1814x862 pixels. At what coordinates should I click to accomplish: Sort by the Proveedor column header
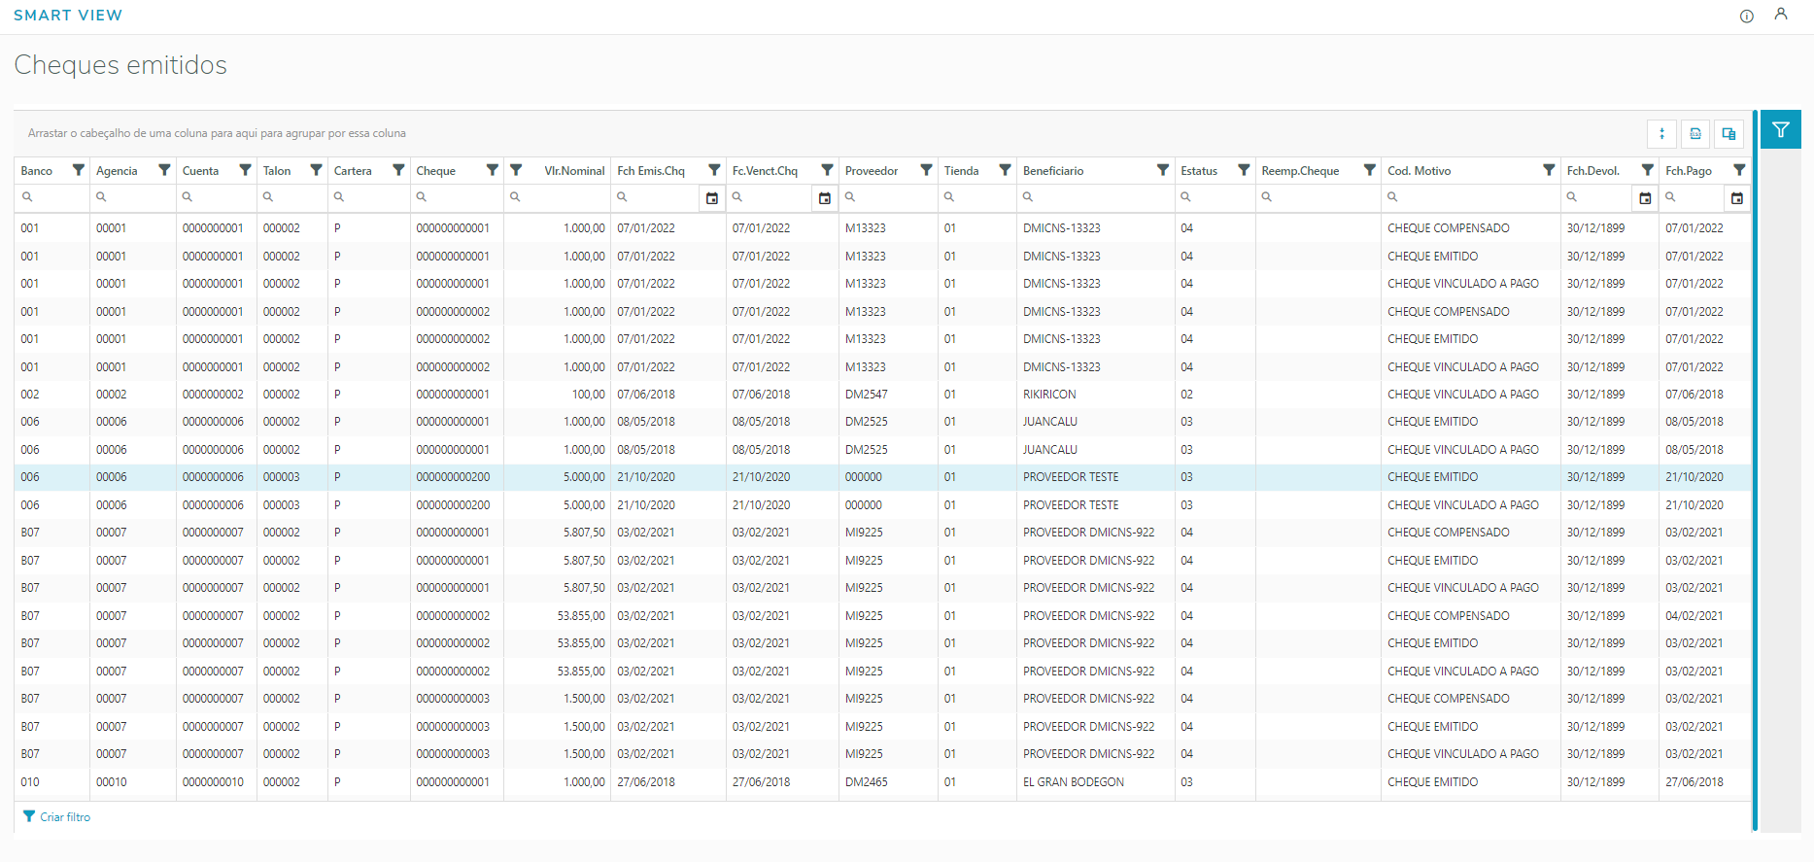point(872,171)
